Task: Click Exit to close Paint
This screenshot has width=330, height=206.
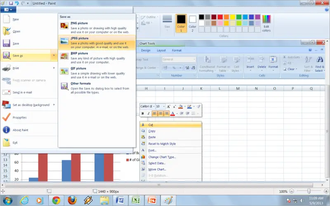Action: pyautogui.click(x=29, y=143)
